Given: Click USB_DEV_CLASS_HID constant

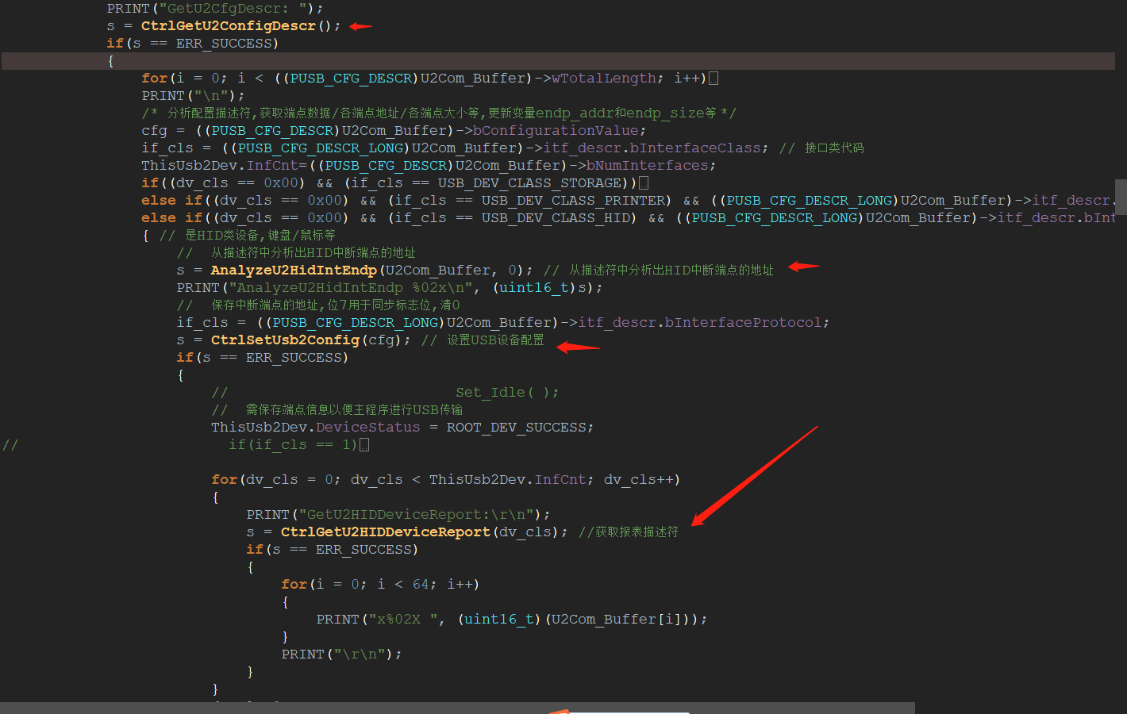Looking at the screenshot, I should point(556,217).
